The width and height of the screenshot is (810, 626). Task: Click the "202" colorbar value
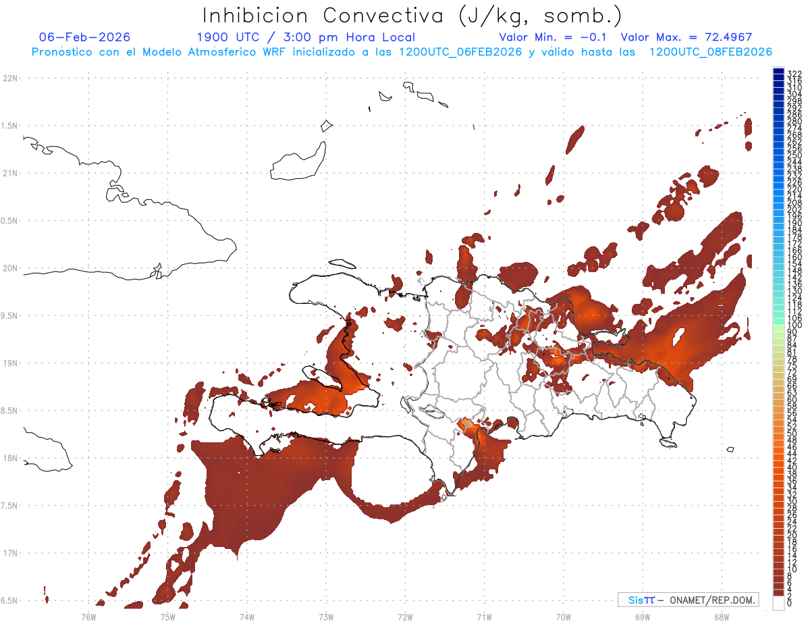pos(794,209)
